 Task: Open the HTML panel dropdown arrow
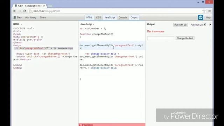[21, 24]
